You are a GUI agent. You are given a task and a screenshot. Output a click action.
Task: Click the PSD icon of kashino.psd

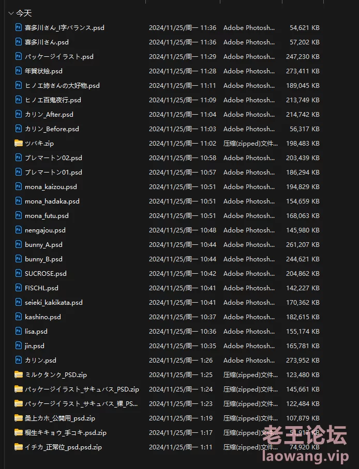click(x=19, y=317)
